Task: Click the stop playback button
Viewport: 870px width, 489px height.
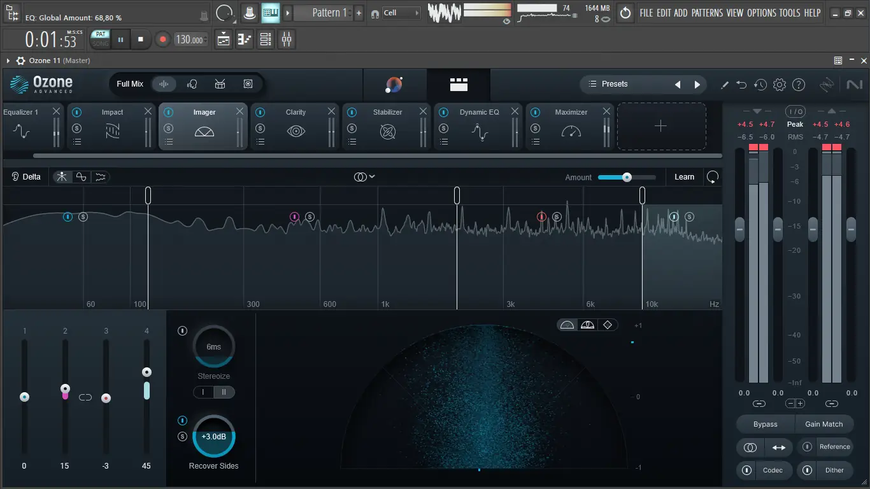Action: click(141, 39)
